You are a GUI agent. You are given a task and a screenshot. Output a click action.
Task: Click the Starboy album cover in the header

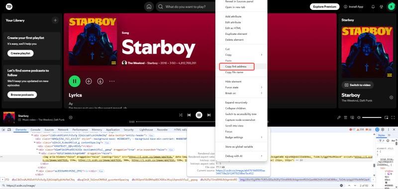[x=93, y=42]
